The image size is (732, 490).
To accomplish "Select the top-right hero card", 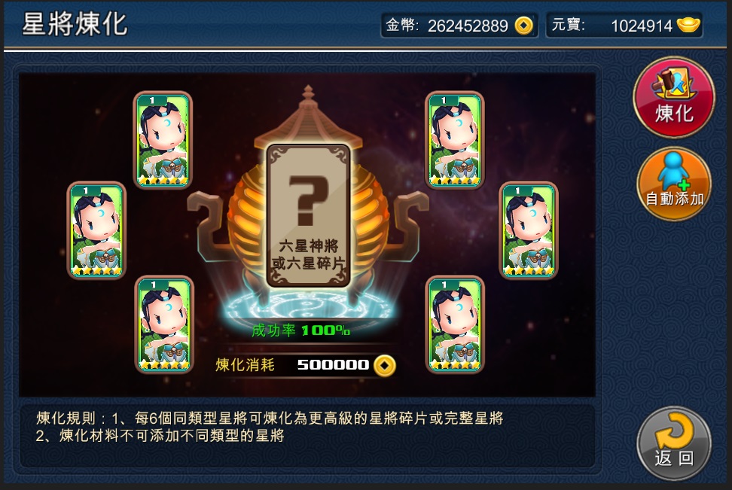I will tap(455, 140).
